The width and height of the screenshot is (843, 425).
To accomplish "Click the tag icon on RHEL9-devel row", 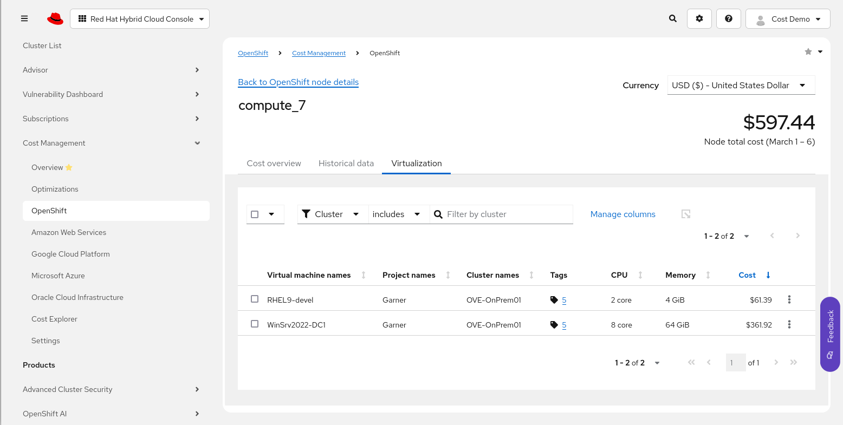I will coord(555,299).
